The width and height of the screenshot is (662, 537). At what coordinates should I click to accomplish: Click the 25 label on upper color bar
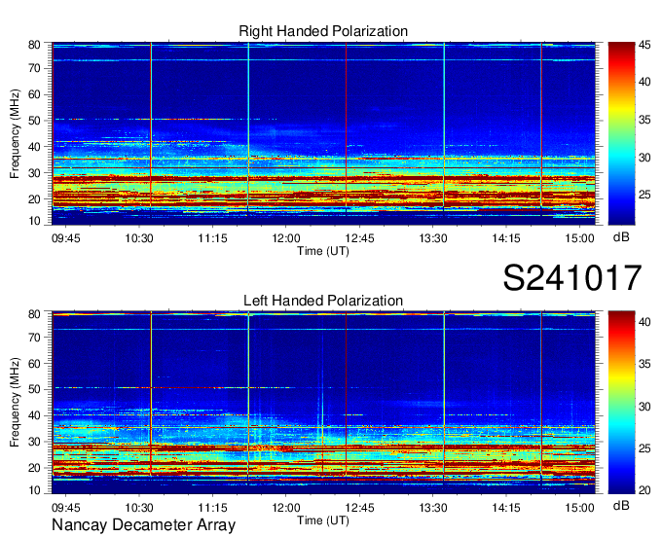click(644, 195)
